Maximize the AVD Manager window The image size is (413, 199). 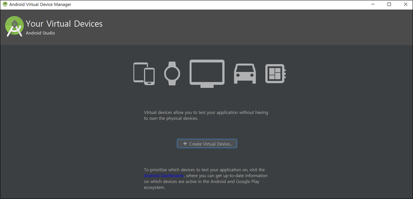point(389,5)
